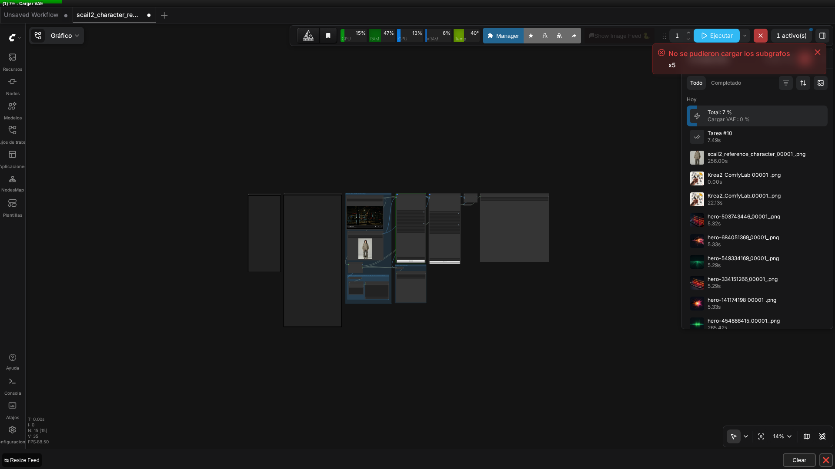
Task: Open the Ayuda help menu
Action: pyautogui.click(x=12, y=362)
